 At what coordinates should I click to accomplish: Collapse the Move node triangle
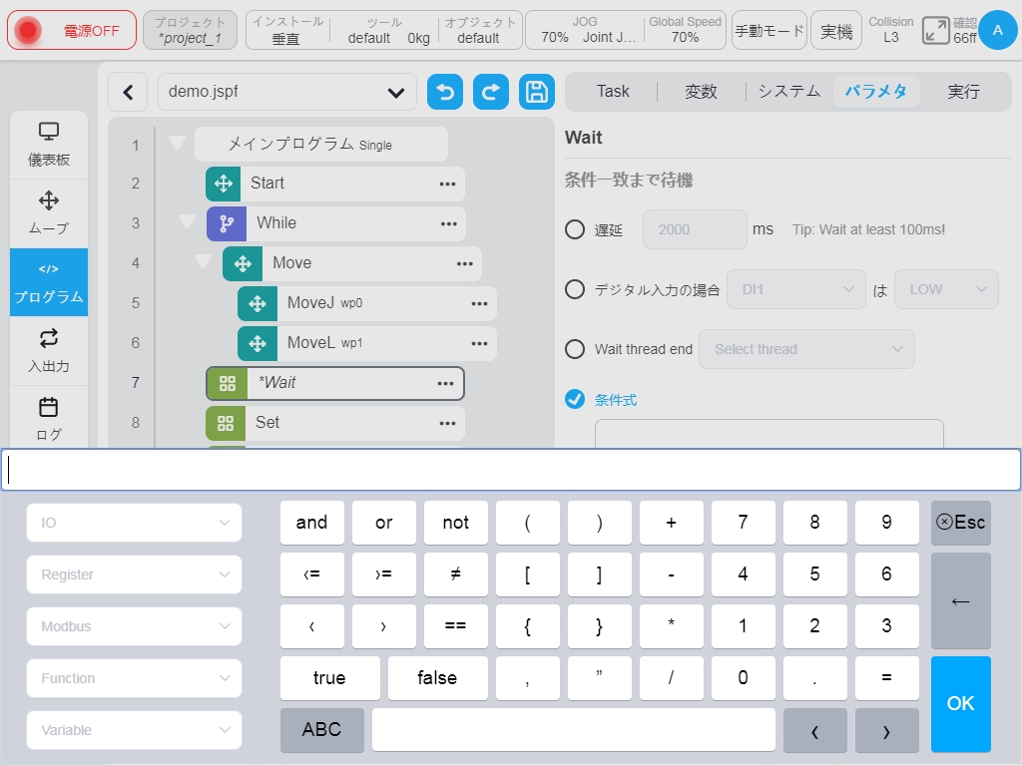coord(203,262)
